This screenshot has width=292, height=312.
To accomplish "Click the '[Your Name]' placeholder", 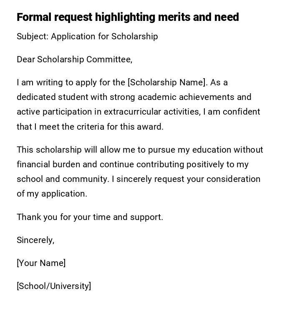I will click(41, 263).
